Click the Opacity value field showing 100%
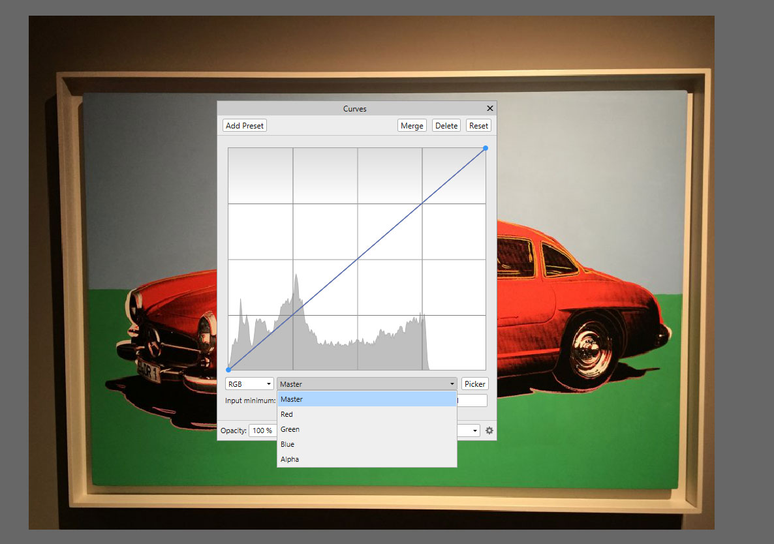 pos(263,431)
